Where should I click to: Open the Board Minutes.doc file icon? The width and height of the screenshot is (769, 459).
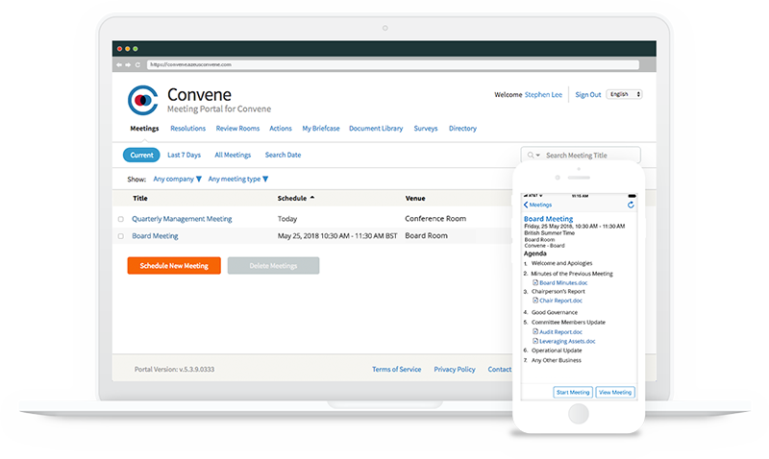click(x=535, y=283)
